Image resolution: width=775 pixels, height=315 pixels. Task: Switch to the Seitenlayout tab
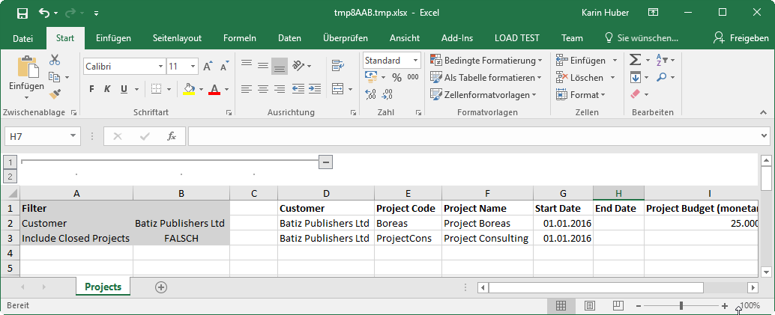177,38
